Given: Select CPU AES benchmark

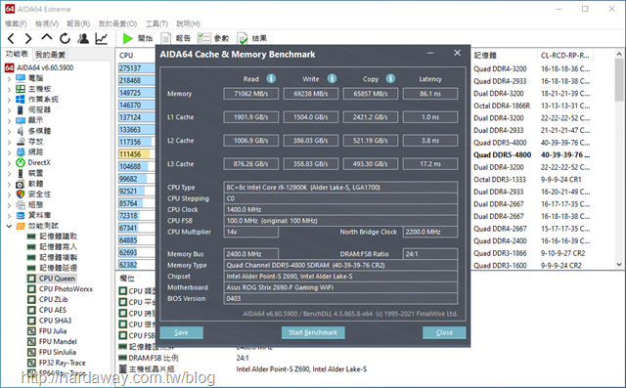Looking at the screenshot, I should tap(53, 310).
